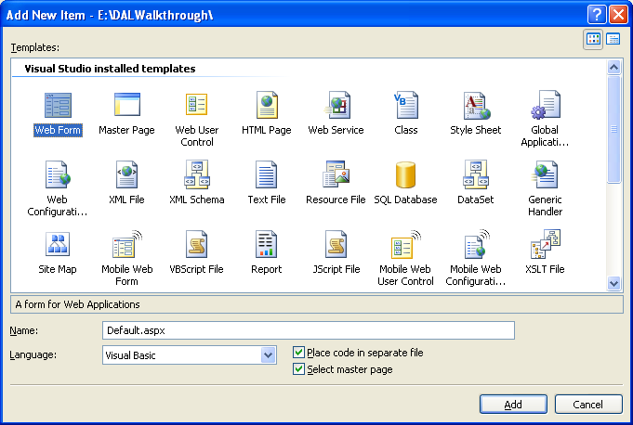Select the Report template icon
The image size is (633, 425).
[x=267, y=244]
